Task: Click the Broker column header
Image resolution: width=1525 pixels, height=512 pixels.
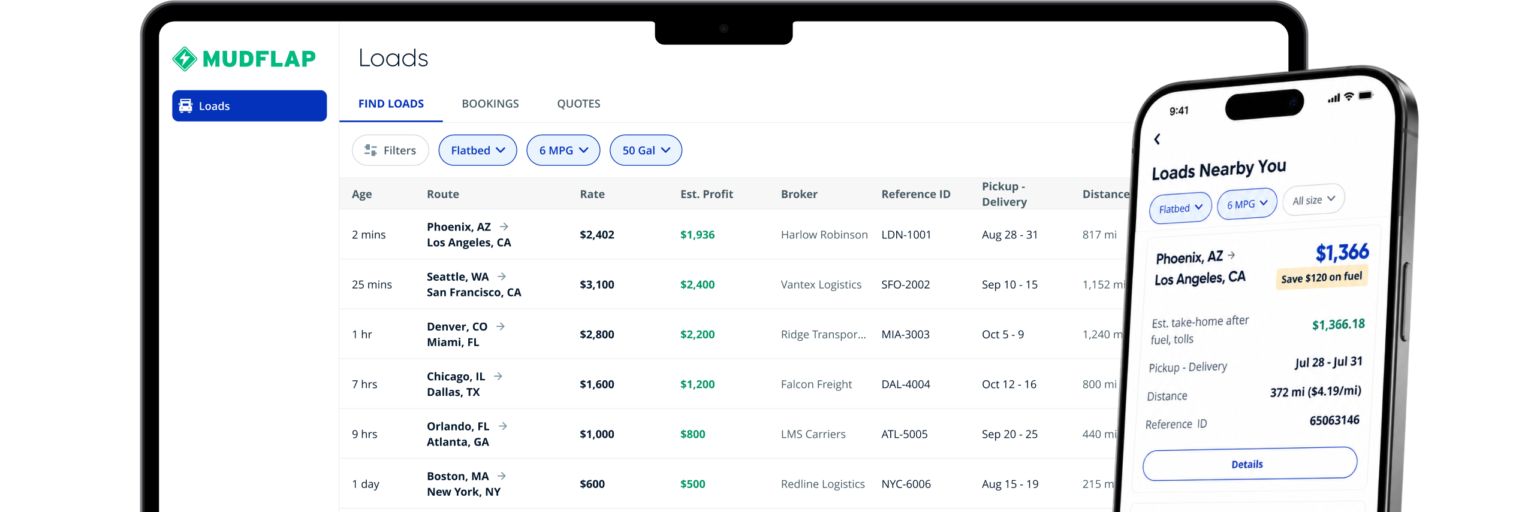Action: coord(799,194)
